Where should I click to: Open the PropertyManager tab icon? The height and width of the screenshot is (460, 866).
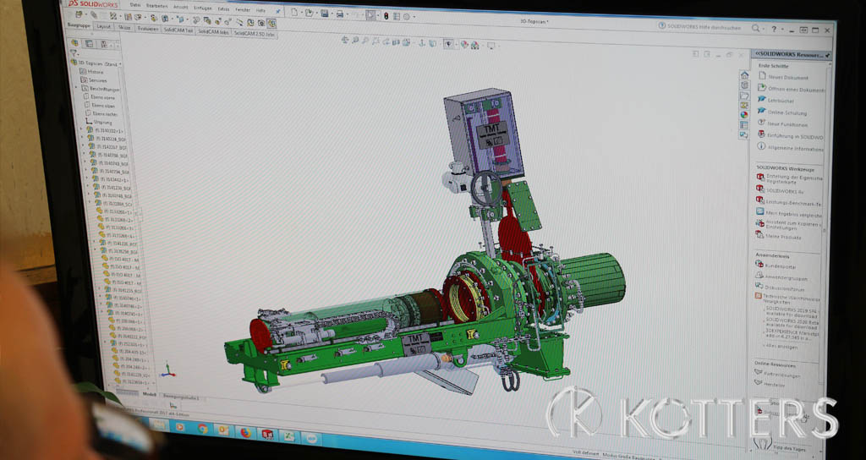click(90, 44)
